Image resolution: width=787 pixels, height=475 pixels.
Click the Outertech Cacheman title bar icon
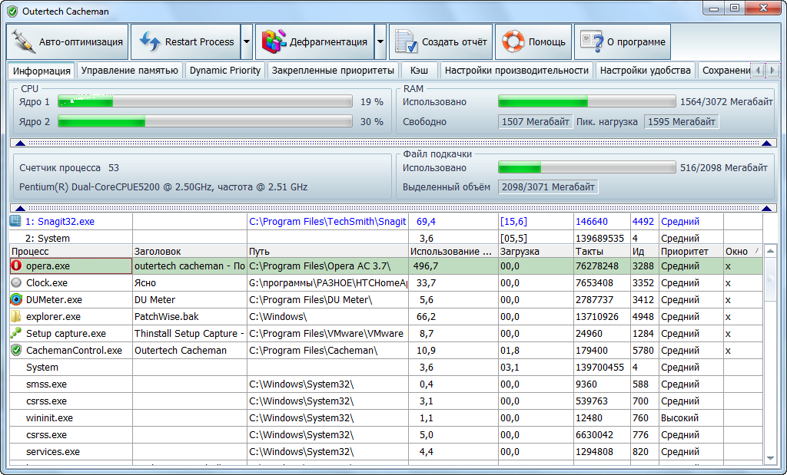pos(12,11)
